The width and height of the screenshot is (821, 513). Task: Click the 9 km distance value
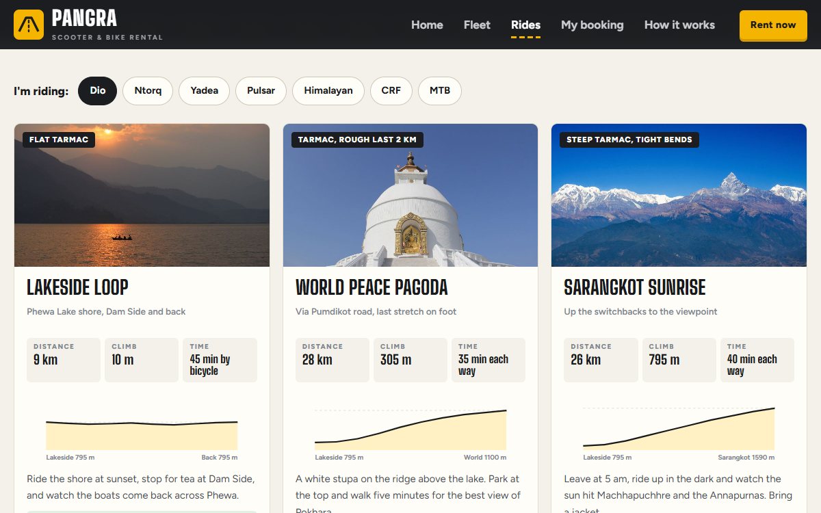tap(45, 360)
